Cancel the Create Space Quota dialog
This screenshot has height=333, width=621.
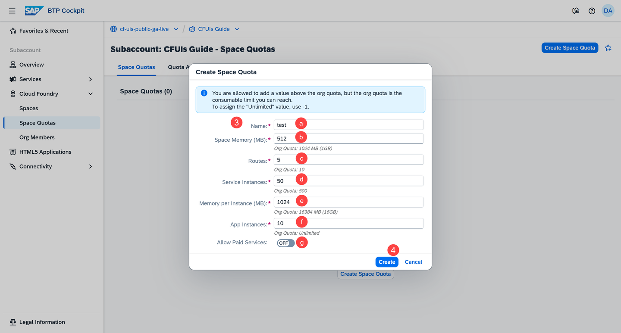click(413, 262)
